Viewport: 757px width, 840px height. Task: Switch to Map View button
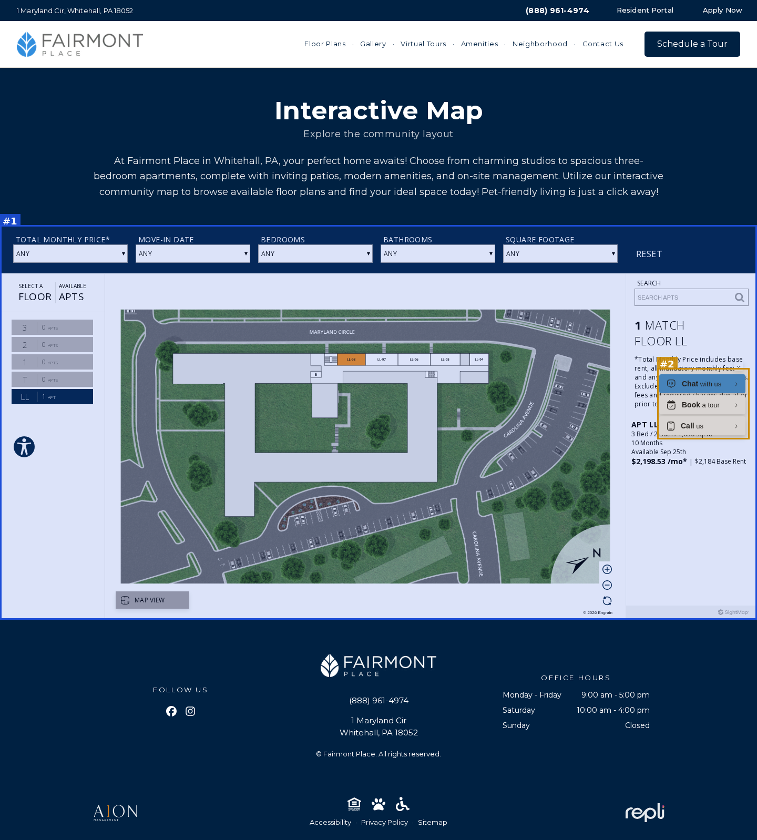pyautogui.click(x=152, y=600)
